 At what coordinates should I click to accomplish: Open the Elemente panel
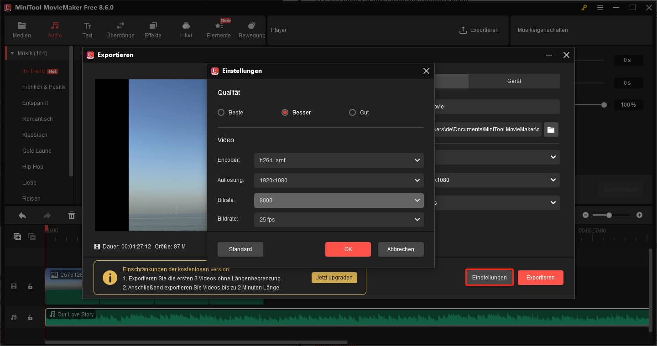pos(218,30)
